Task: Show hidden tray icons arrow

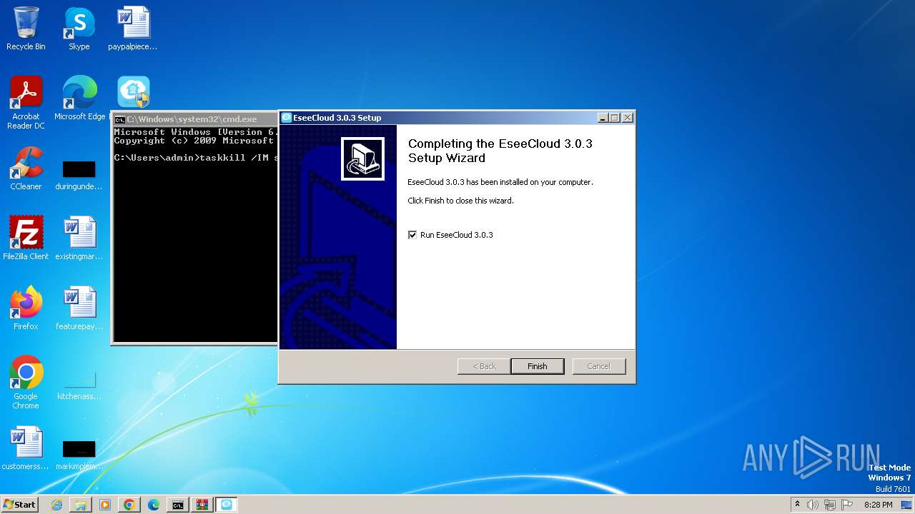Action: pos(797,505)
